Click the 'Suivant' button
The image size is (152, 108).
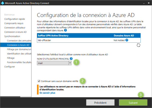tap(133, 103)
